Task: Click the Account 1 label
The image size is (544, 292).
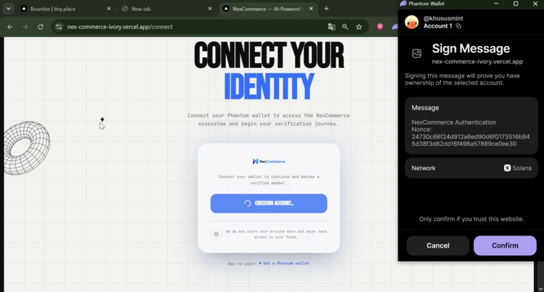Action: pyautogui.click(x=437, y=26)
